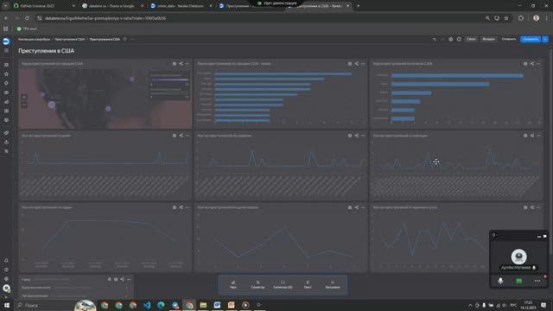Open more options in the call overlay
This screenshot has width=553, height=311.
point(537,281)
